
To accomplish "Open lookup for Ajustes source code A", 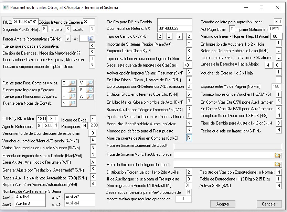I will 89,96.
